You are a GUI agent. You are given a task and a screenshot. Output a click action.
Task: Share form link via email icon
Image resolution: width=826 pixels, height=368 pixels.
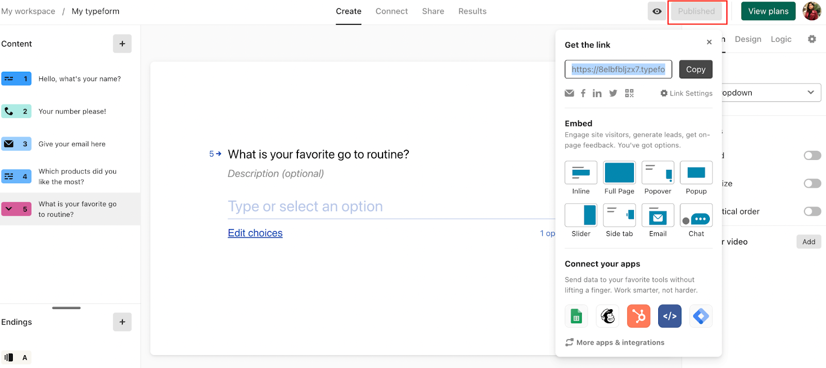569,93
